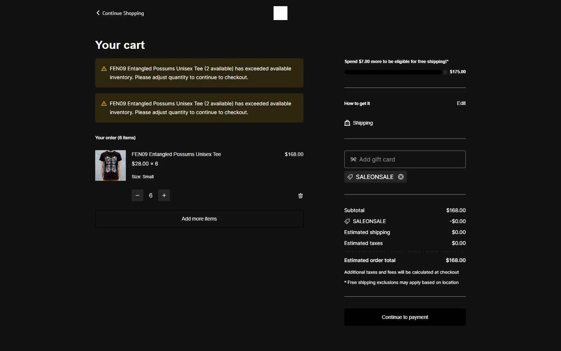Click the tag icon on SALEONSALE chip

point(350,177)
